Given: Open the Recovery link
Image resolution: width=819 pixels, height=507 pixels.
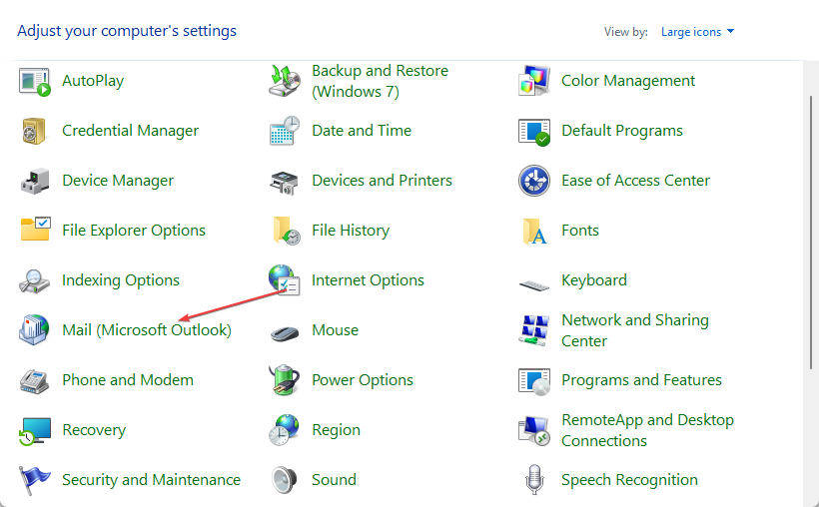Looking at the screenshot, I should point(94,430).
